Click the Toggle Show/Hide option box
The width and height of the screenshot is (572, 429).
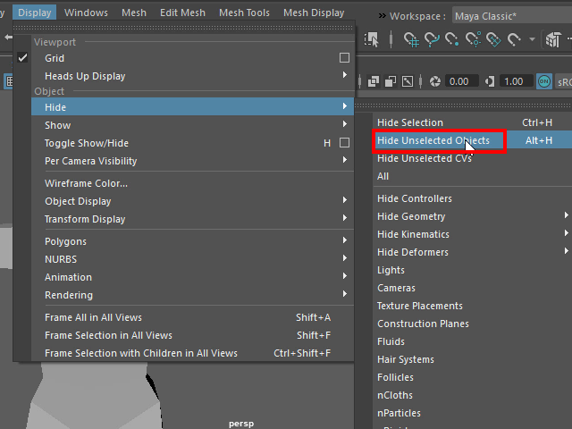tap(344, 143)
